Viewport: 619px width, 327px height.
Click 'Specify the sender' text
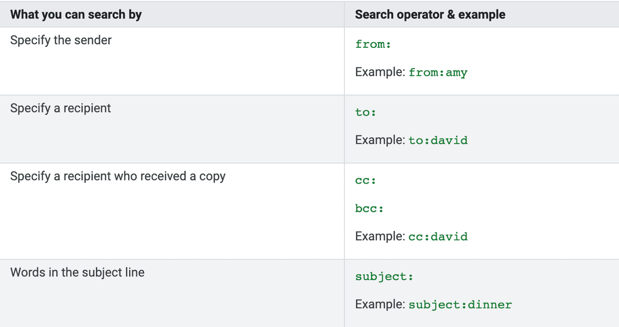click(x=61, y=40)
